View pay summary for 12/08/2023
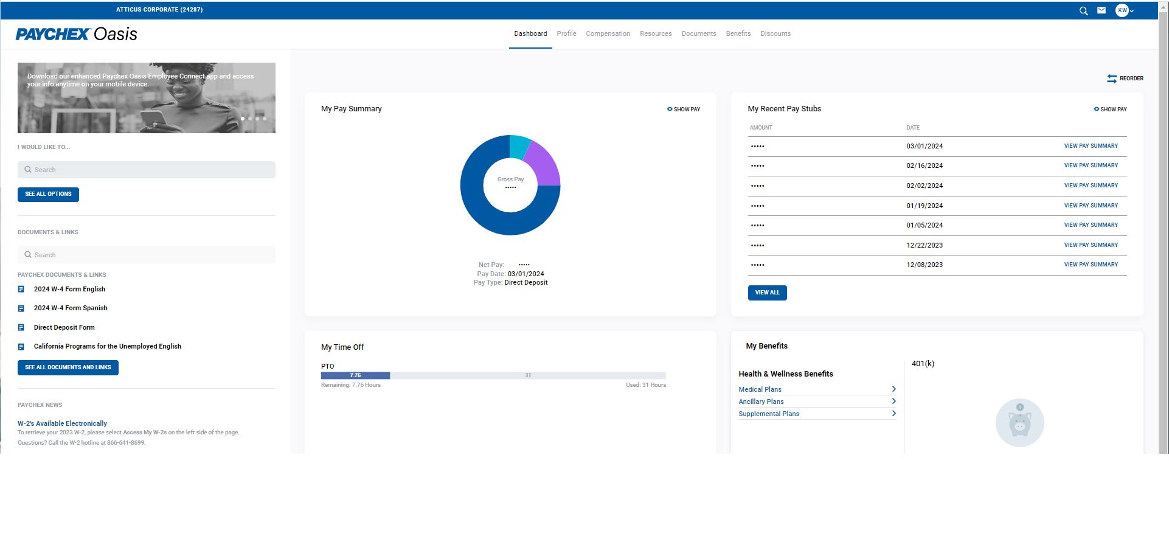The width and height of the screenshot is (1169, 556). pyautogui.click(x=1091, y=265)
